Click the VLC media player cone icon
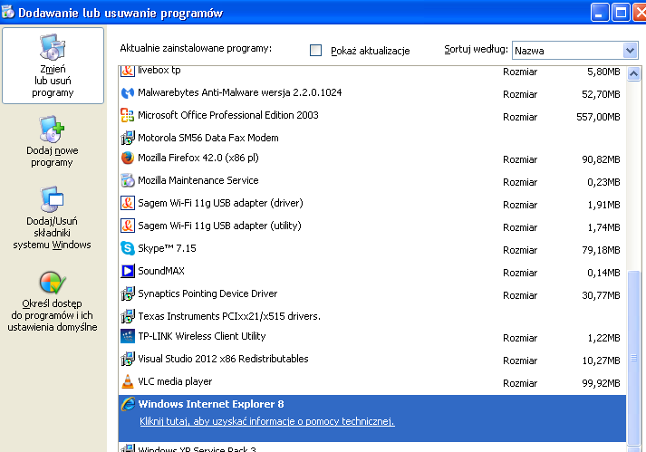The width and height of the screenshot is (646, 452). coord(128,381)
